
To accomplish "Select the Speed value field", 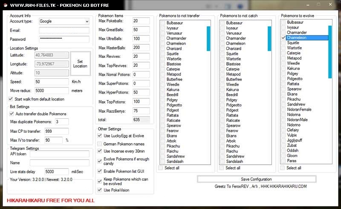I will (51, 82).
